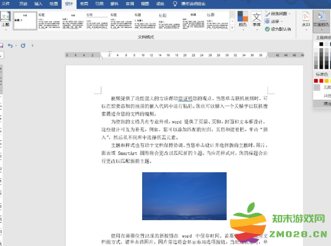
Task: Click the left indent marker on ruler
Action: (101, 58)
